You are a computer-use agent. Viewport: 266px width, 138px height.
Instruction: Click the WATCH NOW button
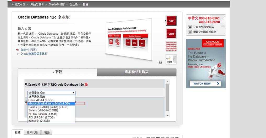click(205, 84)
